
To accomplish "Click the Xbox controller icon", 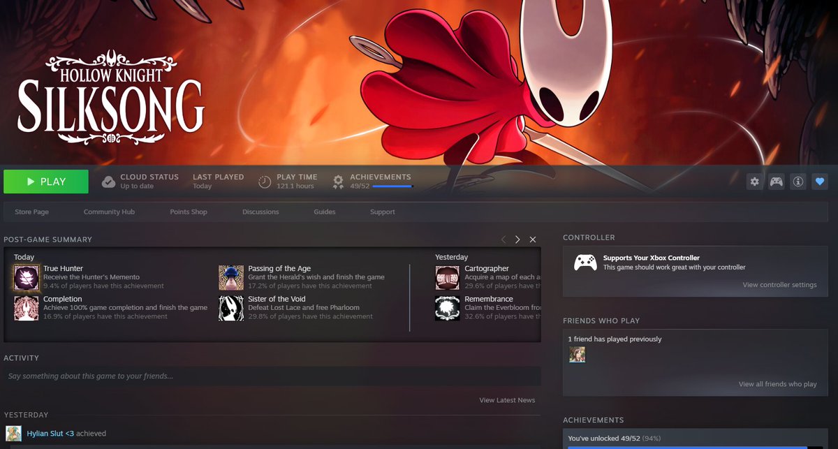I will tap(585, 263).
